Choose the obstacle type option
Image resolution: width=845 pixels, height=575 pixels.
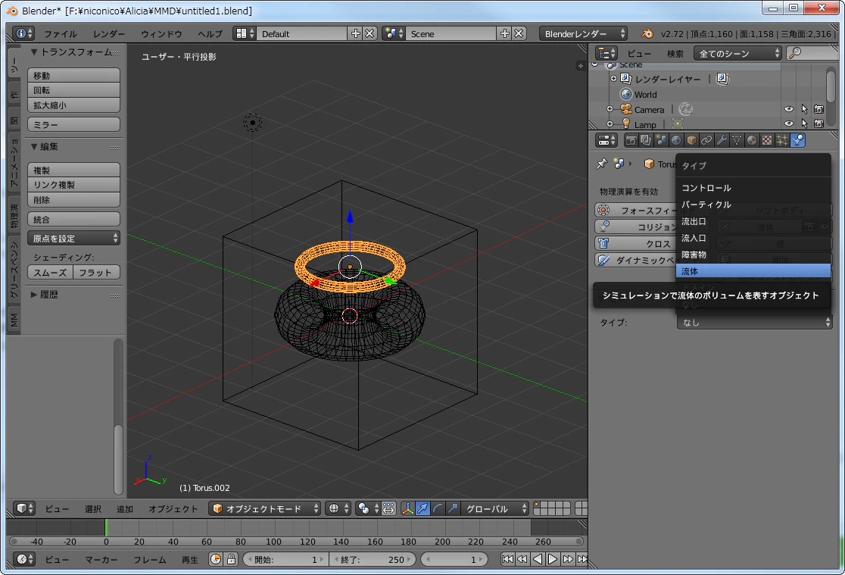(753, 254)
